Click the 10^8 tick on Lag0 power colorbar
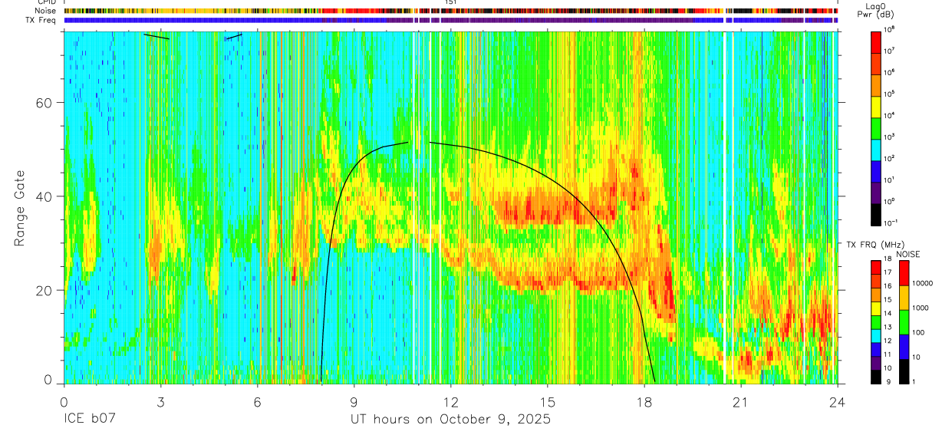 [x=888, y=29]
